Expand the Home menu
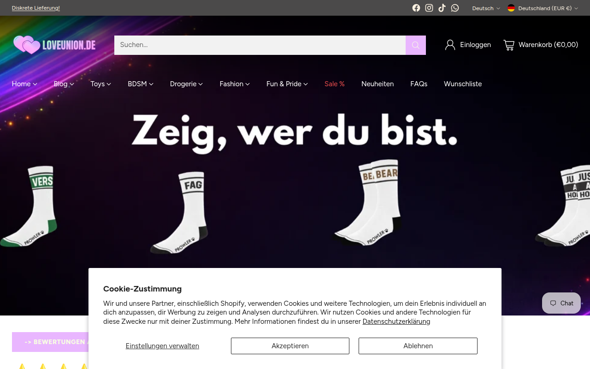The image size is (590, 369). [x=24, y=84]
